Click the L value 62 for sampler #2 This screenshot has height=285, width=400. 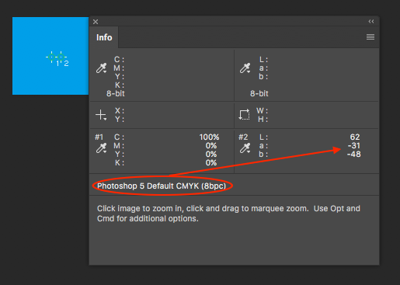point(355,137)
